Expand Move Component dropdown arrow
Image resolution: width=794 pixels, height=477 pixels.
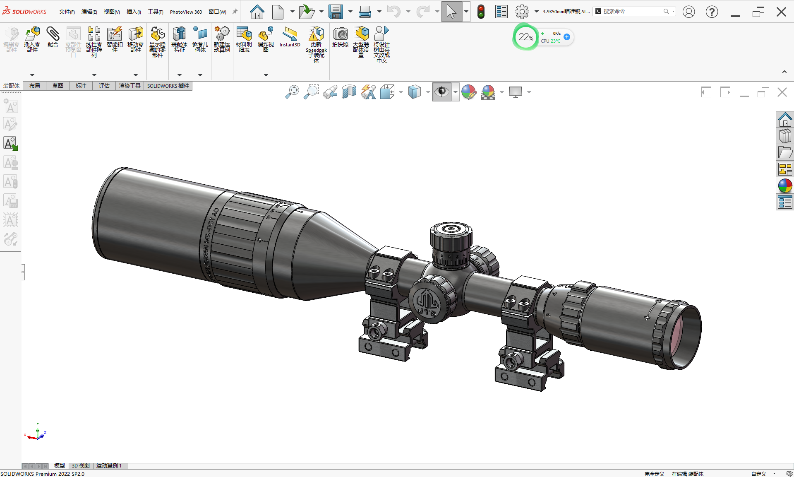pyautogui.click(x=135, y=75)
